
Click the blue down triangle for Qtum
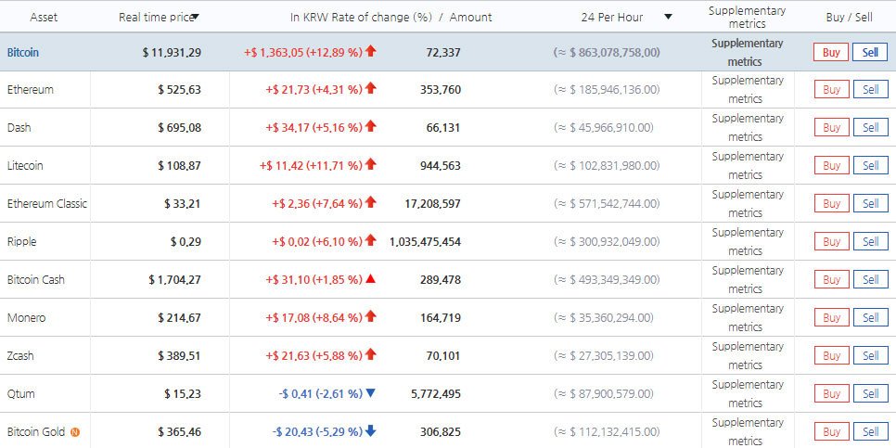click(371, 393)
